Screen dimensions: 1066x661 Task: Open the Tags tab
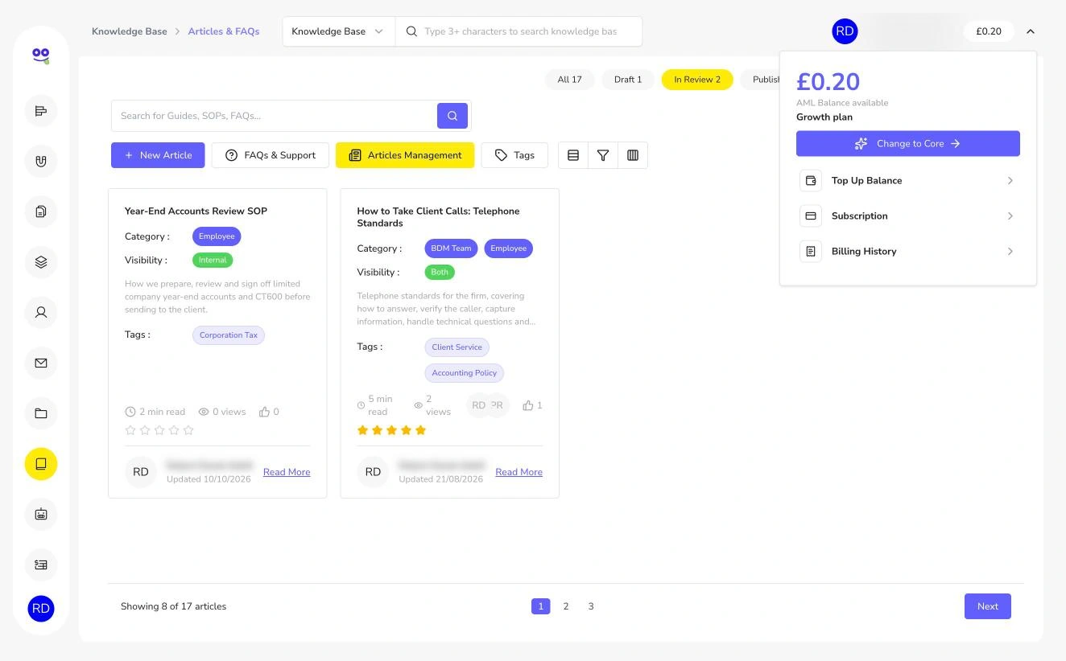[x=514, y=155]
